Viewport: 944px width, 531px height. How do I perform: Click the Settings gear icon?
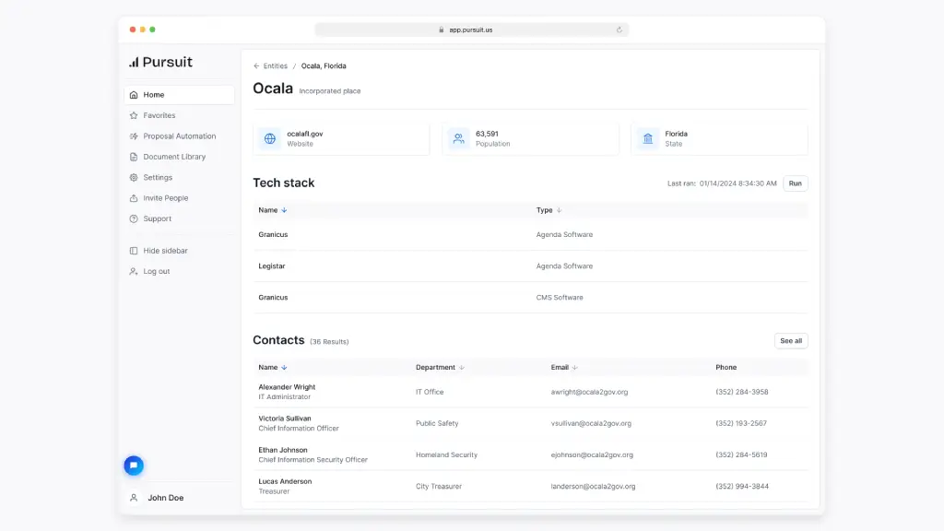tap(134, 178)
